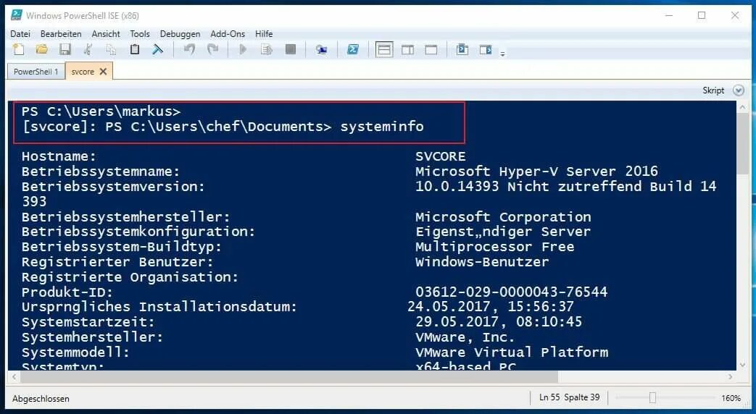Copy selection with copy icon

[x=111, y=50]
